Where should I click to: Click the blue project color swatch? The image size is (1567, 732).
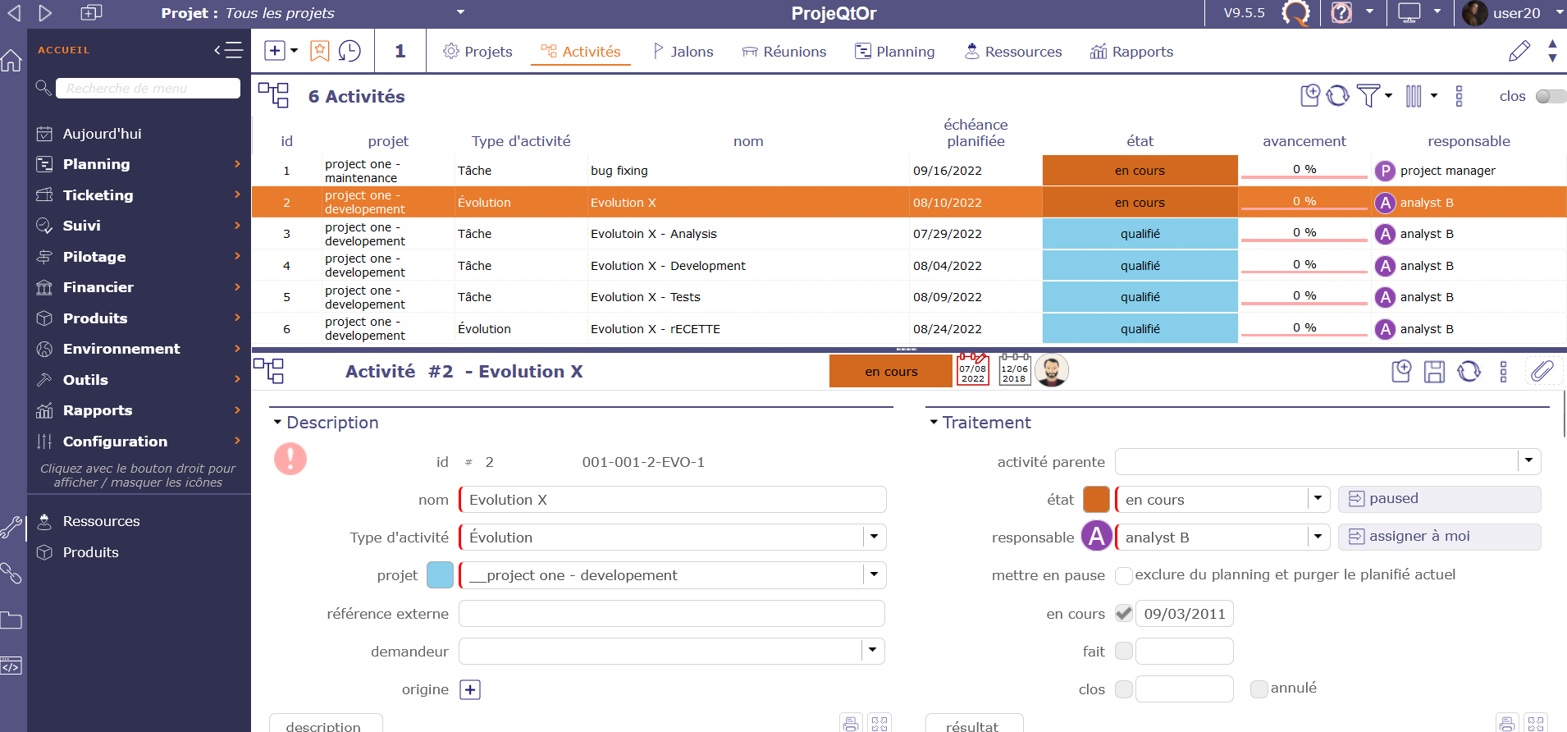(441, 575)
